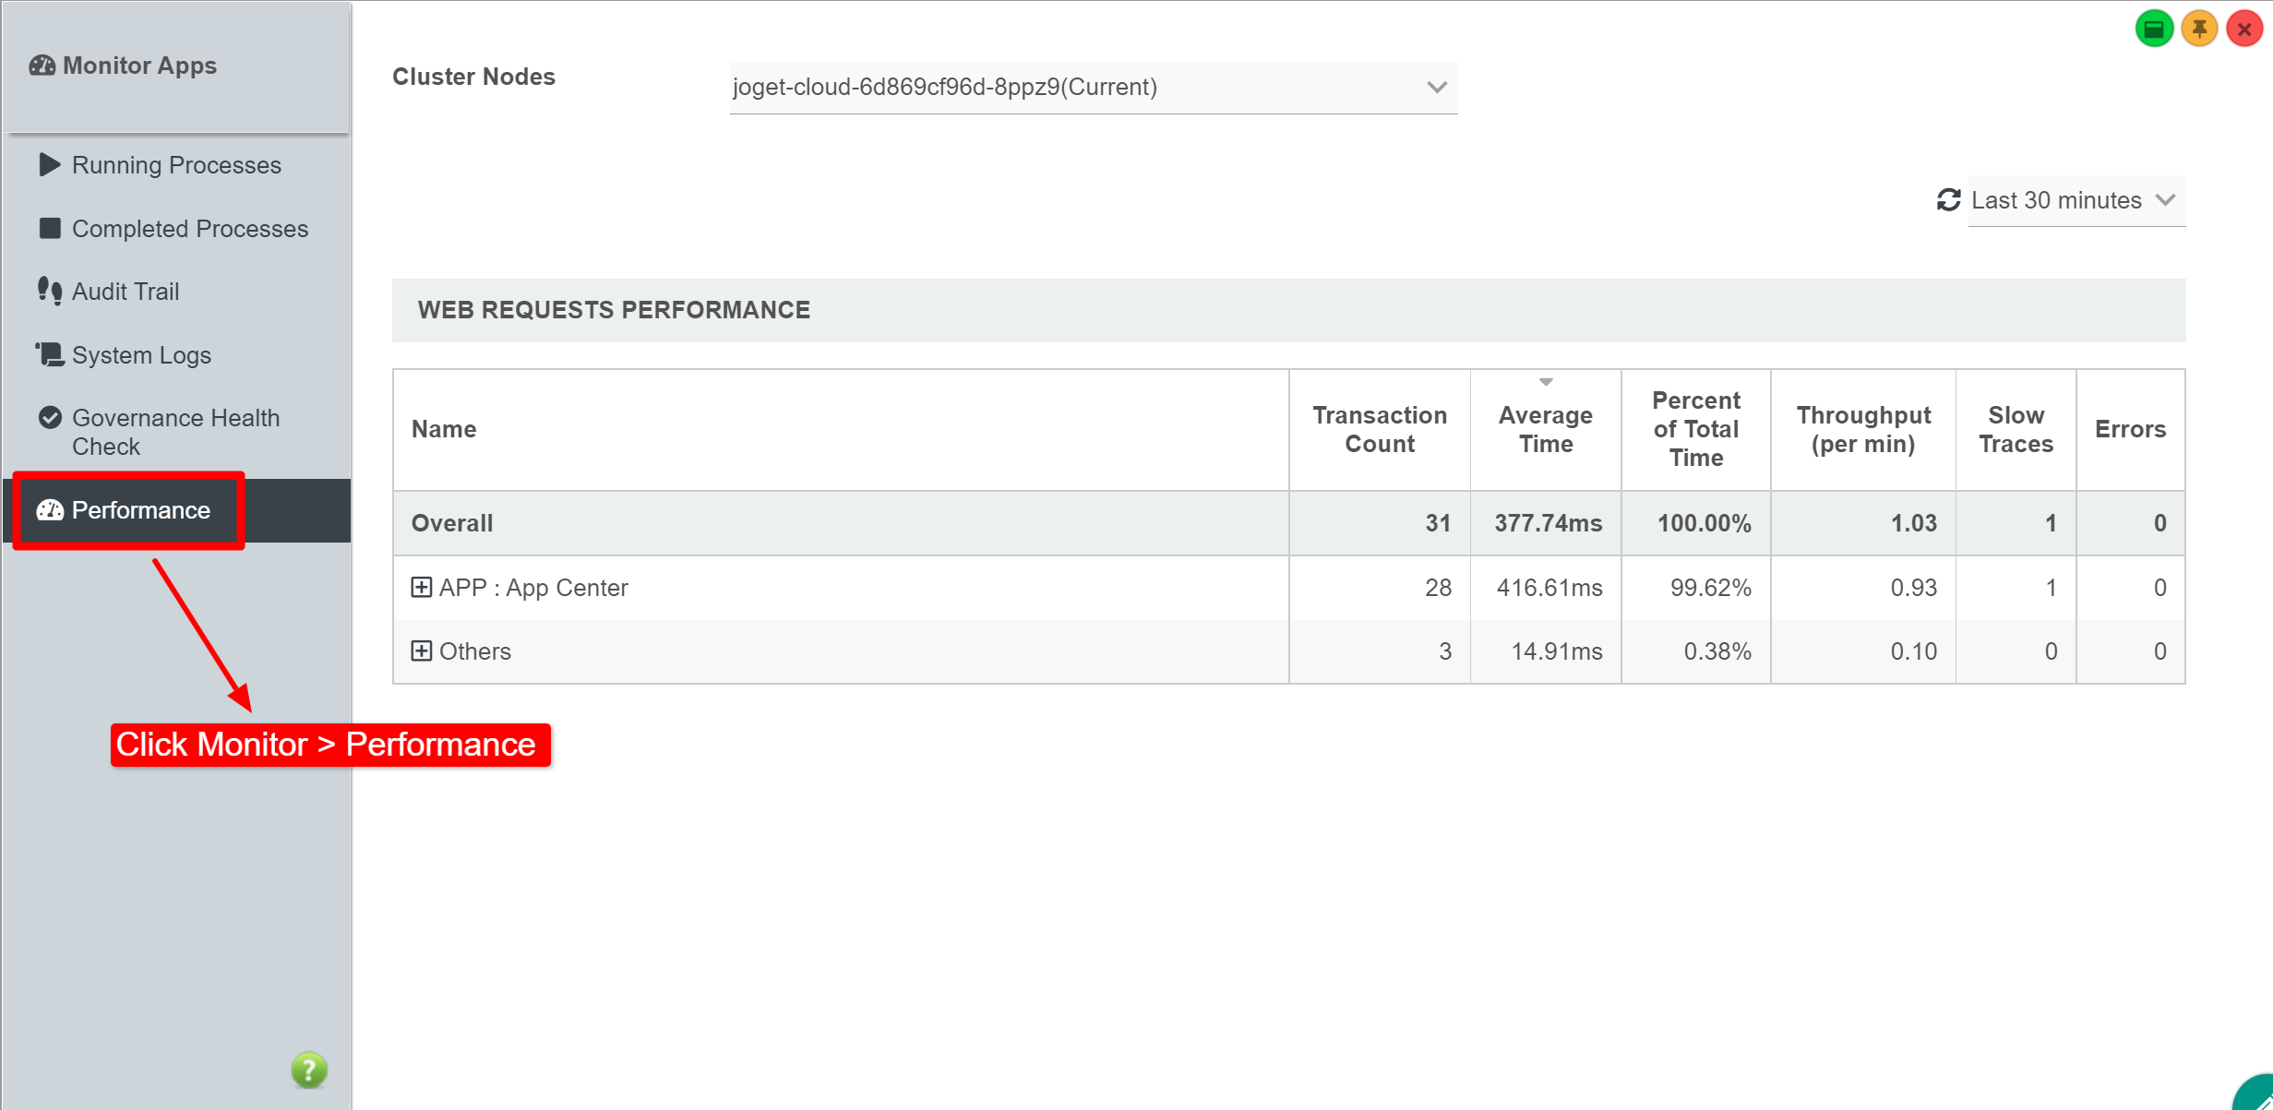Expand the APP : App Center row

[x=421, y=588]
